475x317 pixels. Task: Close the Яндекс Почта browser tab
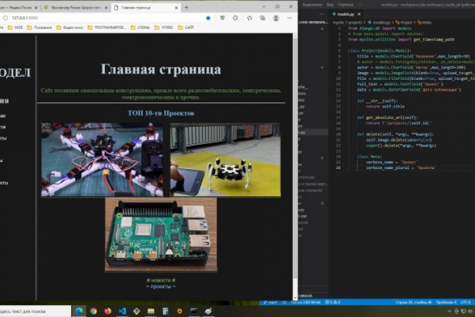[36, 7]
